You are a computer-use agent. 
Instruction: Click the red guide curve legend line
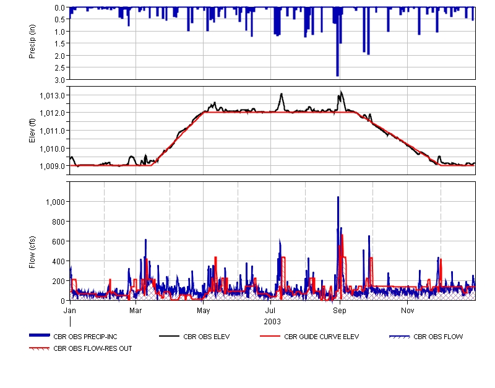click(x=270, y=337)
